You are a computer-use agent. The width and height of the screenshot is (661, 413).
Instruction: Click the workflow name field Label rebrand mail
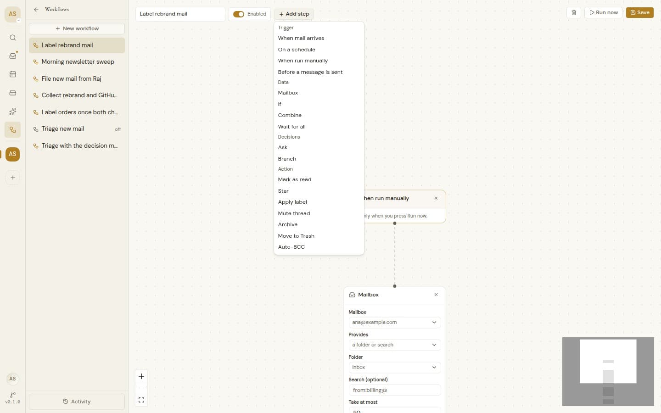click(x=180, y=14)
